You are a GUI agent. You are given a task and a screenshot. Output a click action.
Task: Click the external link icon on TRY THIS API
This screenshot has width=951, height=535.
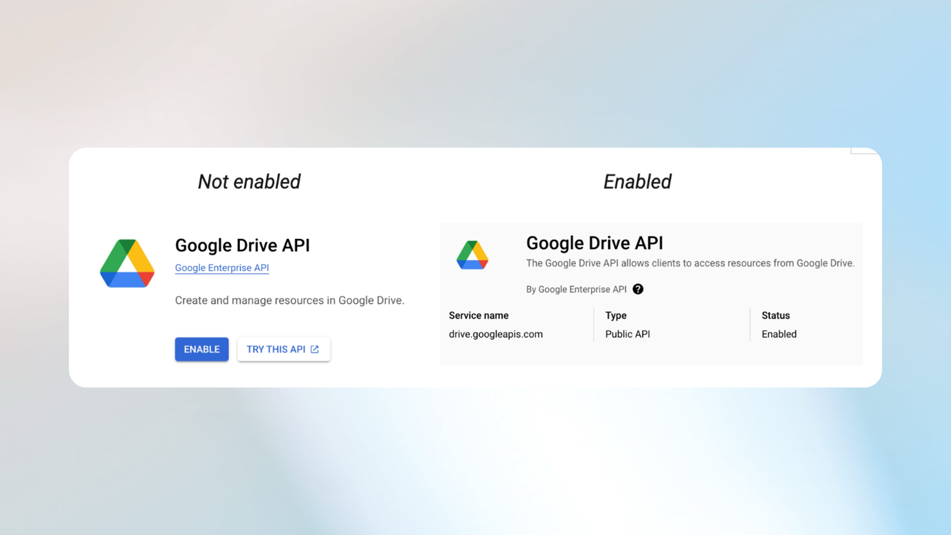coord(314,349)
